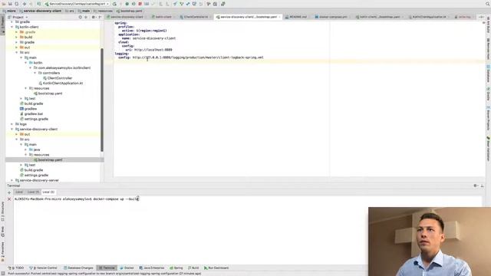491x276 pixels.
Task: Open terminal panel settings gear
Action: pos(476,186)
